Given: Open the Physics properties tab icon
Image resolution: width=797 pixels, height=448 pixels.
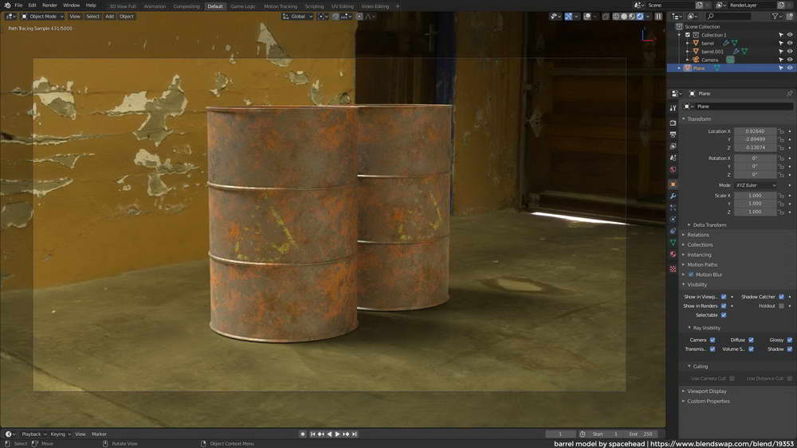Looking at the screenshot, I should pyautogui.click(x=673, y=219).
